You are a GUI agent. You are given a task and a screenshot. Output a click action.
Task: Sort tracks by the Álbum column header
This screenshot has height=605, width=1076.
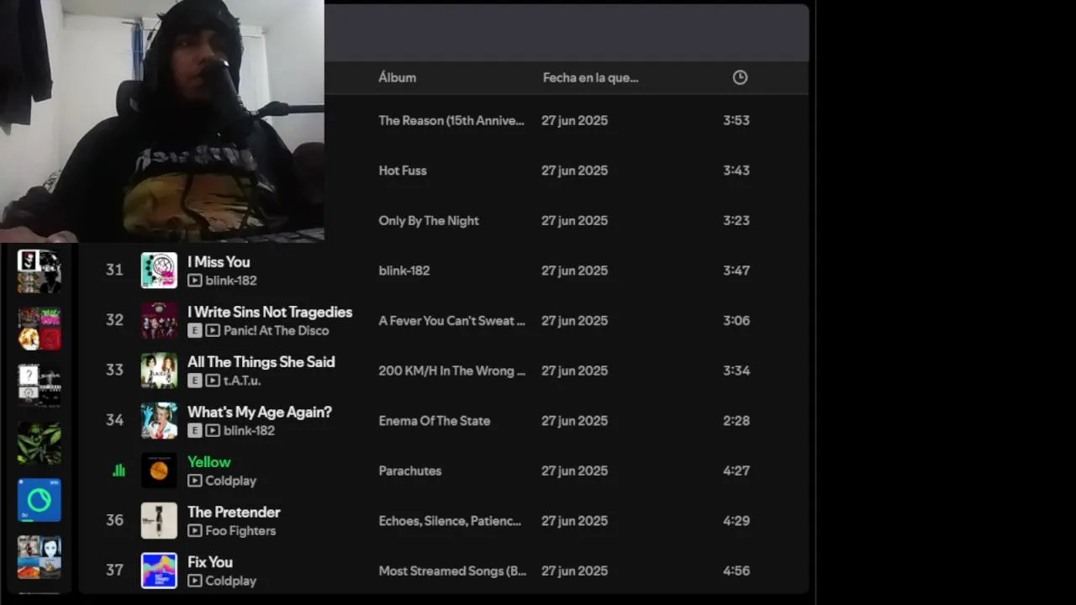tap(397, 77)
